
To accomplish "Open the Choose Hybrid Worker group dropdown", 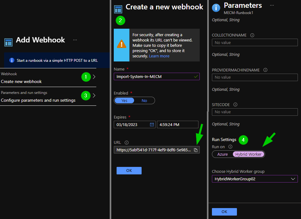I will click(x=255, y=179).
